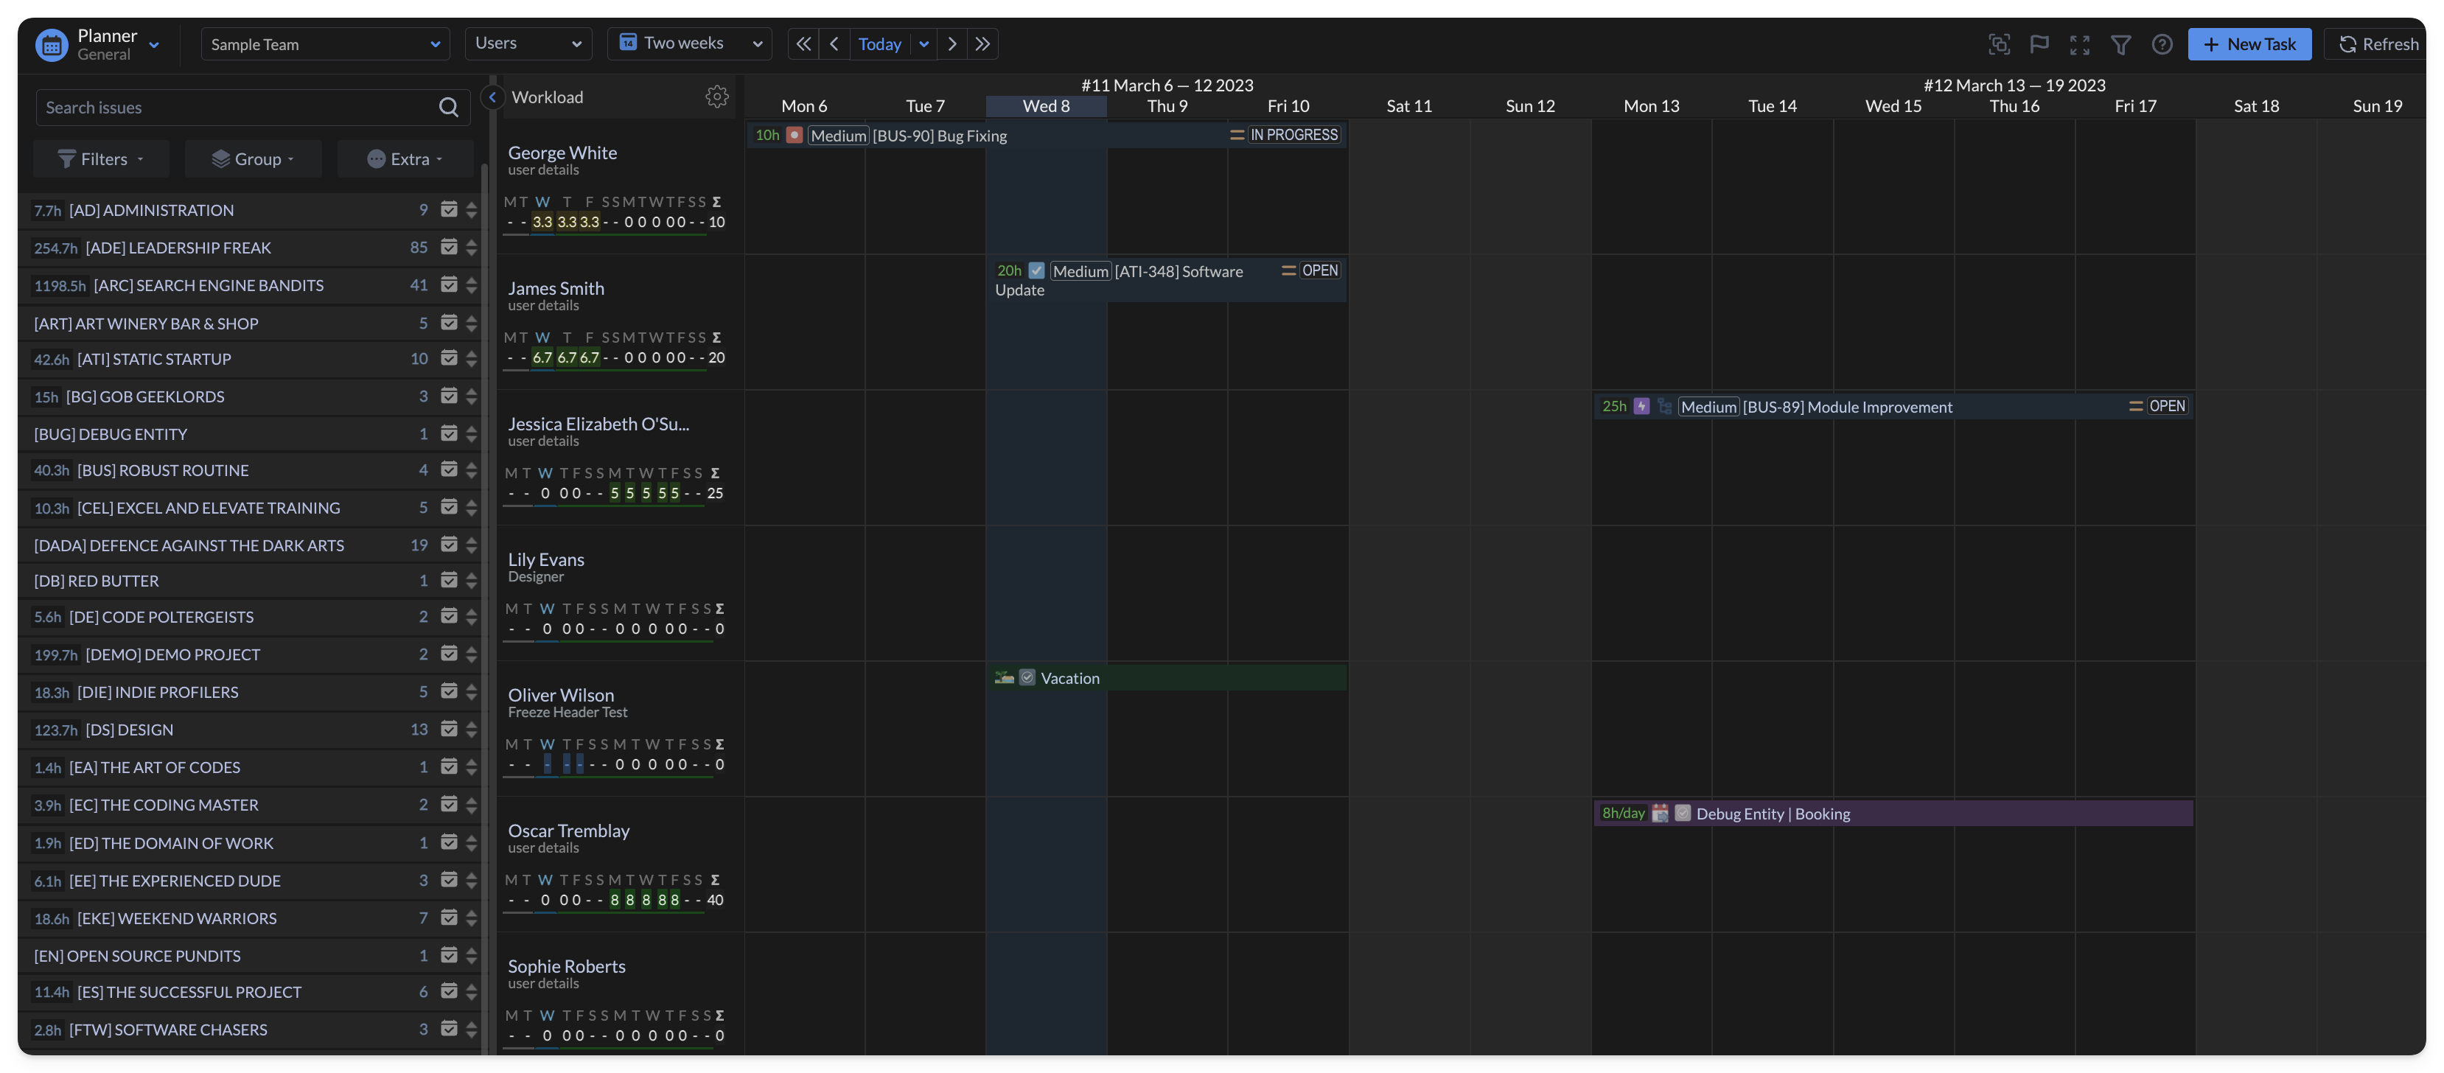Toggle schedule checkbox for DEMO PROJECT row
2444x1073 pixels.
click(x=449, y=654)
